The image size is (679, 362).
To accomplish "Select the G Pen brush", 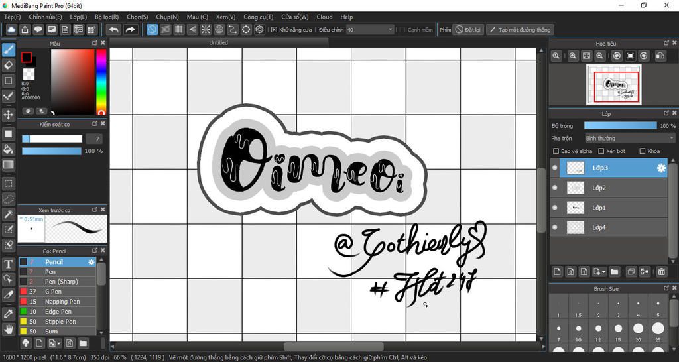I will (x=57, y=292).
